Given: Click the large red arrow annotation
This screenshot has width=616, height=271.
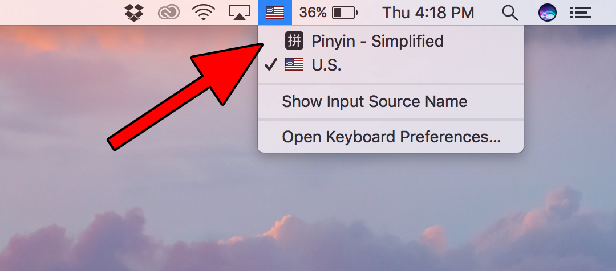Looking at the screenshot, I should coord(185,96).
